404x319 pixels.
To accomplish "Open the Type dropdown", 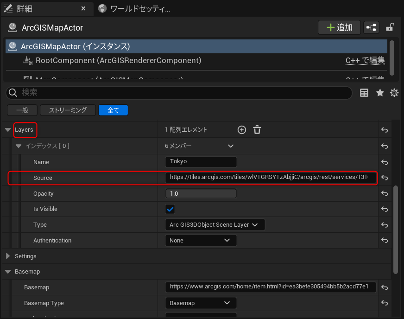I will [x=215, y=224].
